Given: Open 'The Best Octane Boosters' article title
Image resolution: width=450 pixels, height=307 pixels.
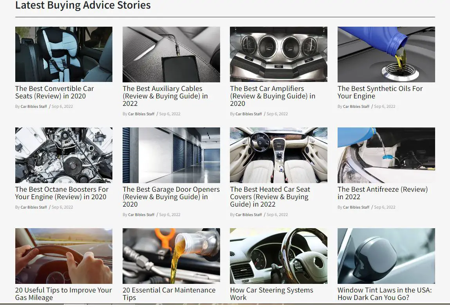Looking at the screenshot, I should (62, 193).
